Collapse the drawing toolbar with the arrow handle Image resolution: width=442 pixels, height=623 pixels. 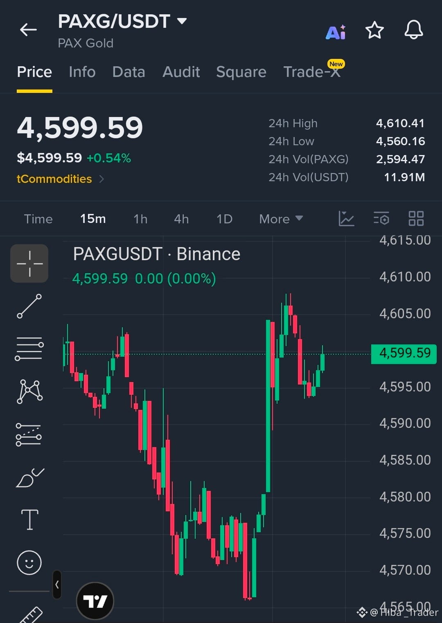pyautogui.click(x=57, y=585)
